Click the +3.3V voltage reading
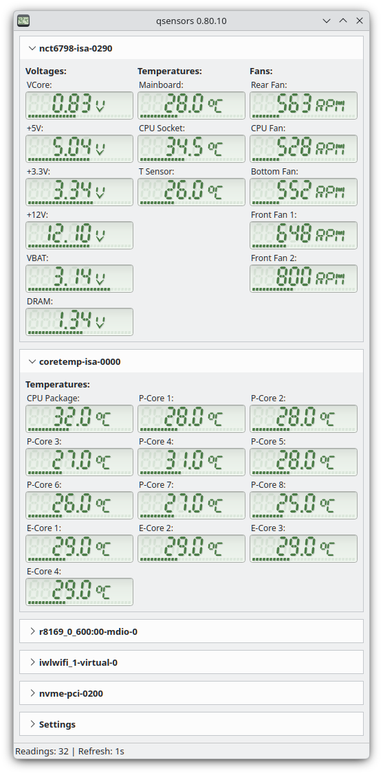Image resolution: width=383 pixels, height=775 pixels. pyautogui.click(x=79, y=192)
